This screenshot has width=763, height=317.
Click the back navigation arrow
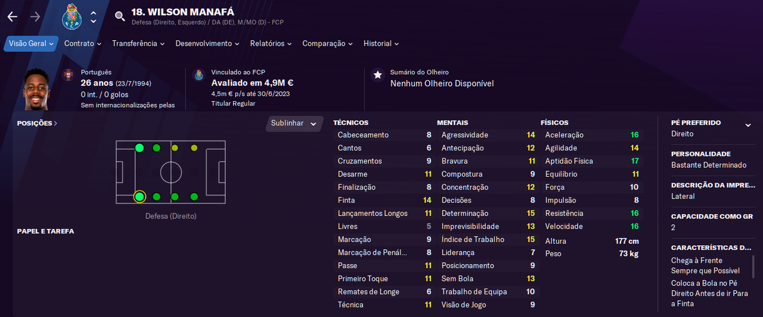pos(13,17)
